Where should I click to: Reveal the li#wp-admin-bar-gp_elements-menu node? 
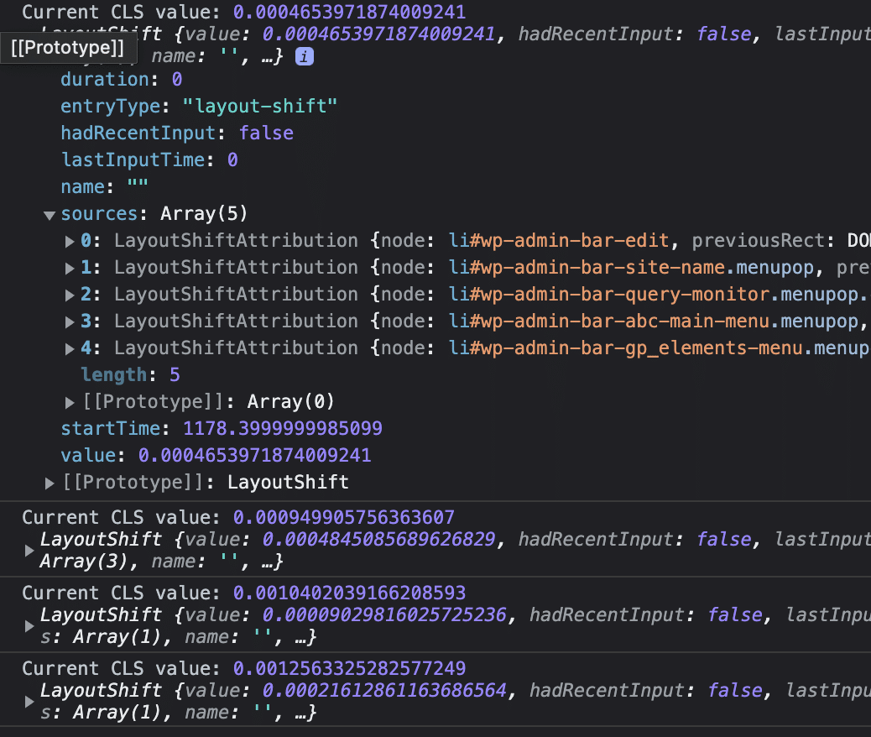(x=638, y=348)
